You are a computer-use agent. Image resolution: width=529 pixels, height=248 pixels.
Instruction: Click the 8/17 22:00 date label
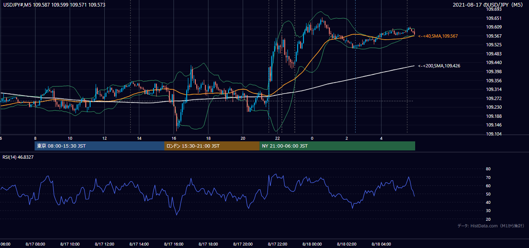pyautogui.click(x=278, y=244)
